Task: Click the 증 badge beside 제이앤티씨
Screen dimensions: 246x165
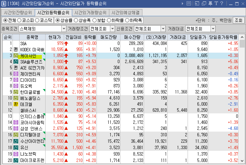Action: pos(16,74)
